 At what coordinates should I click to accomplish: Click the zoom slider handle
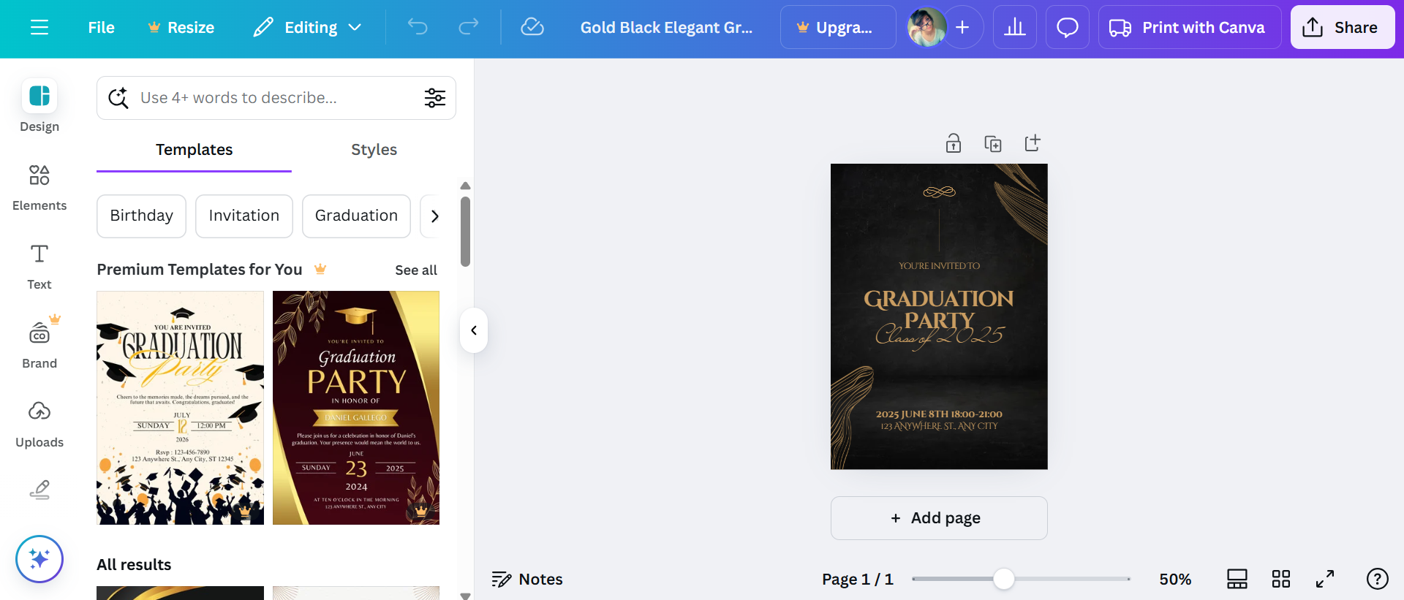coord(1004,579)
